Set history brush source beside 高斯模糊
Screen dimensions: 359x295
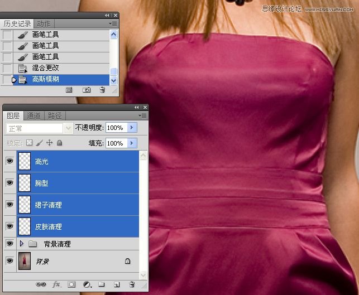7,80
